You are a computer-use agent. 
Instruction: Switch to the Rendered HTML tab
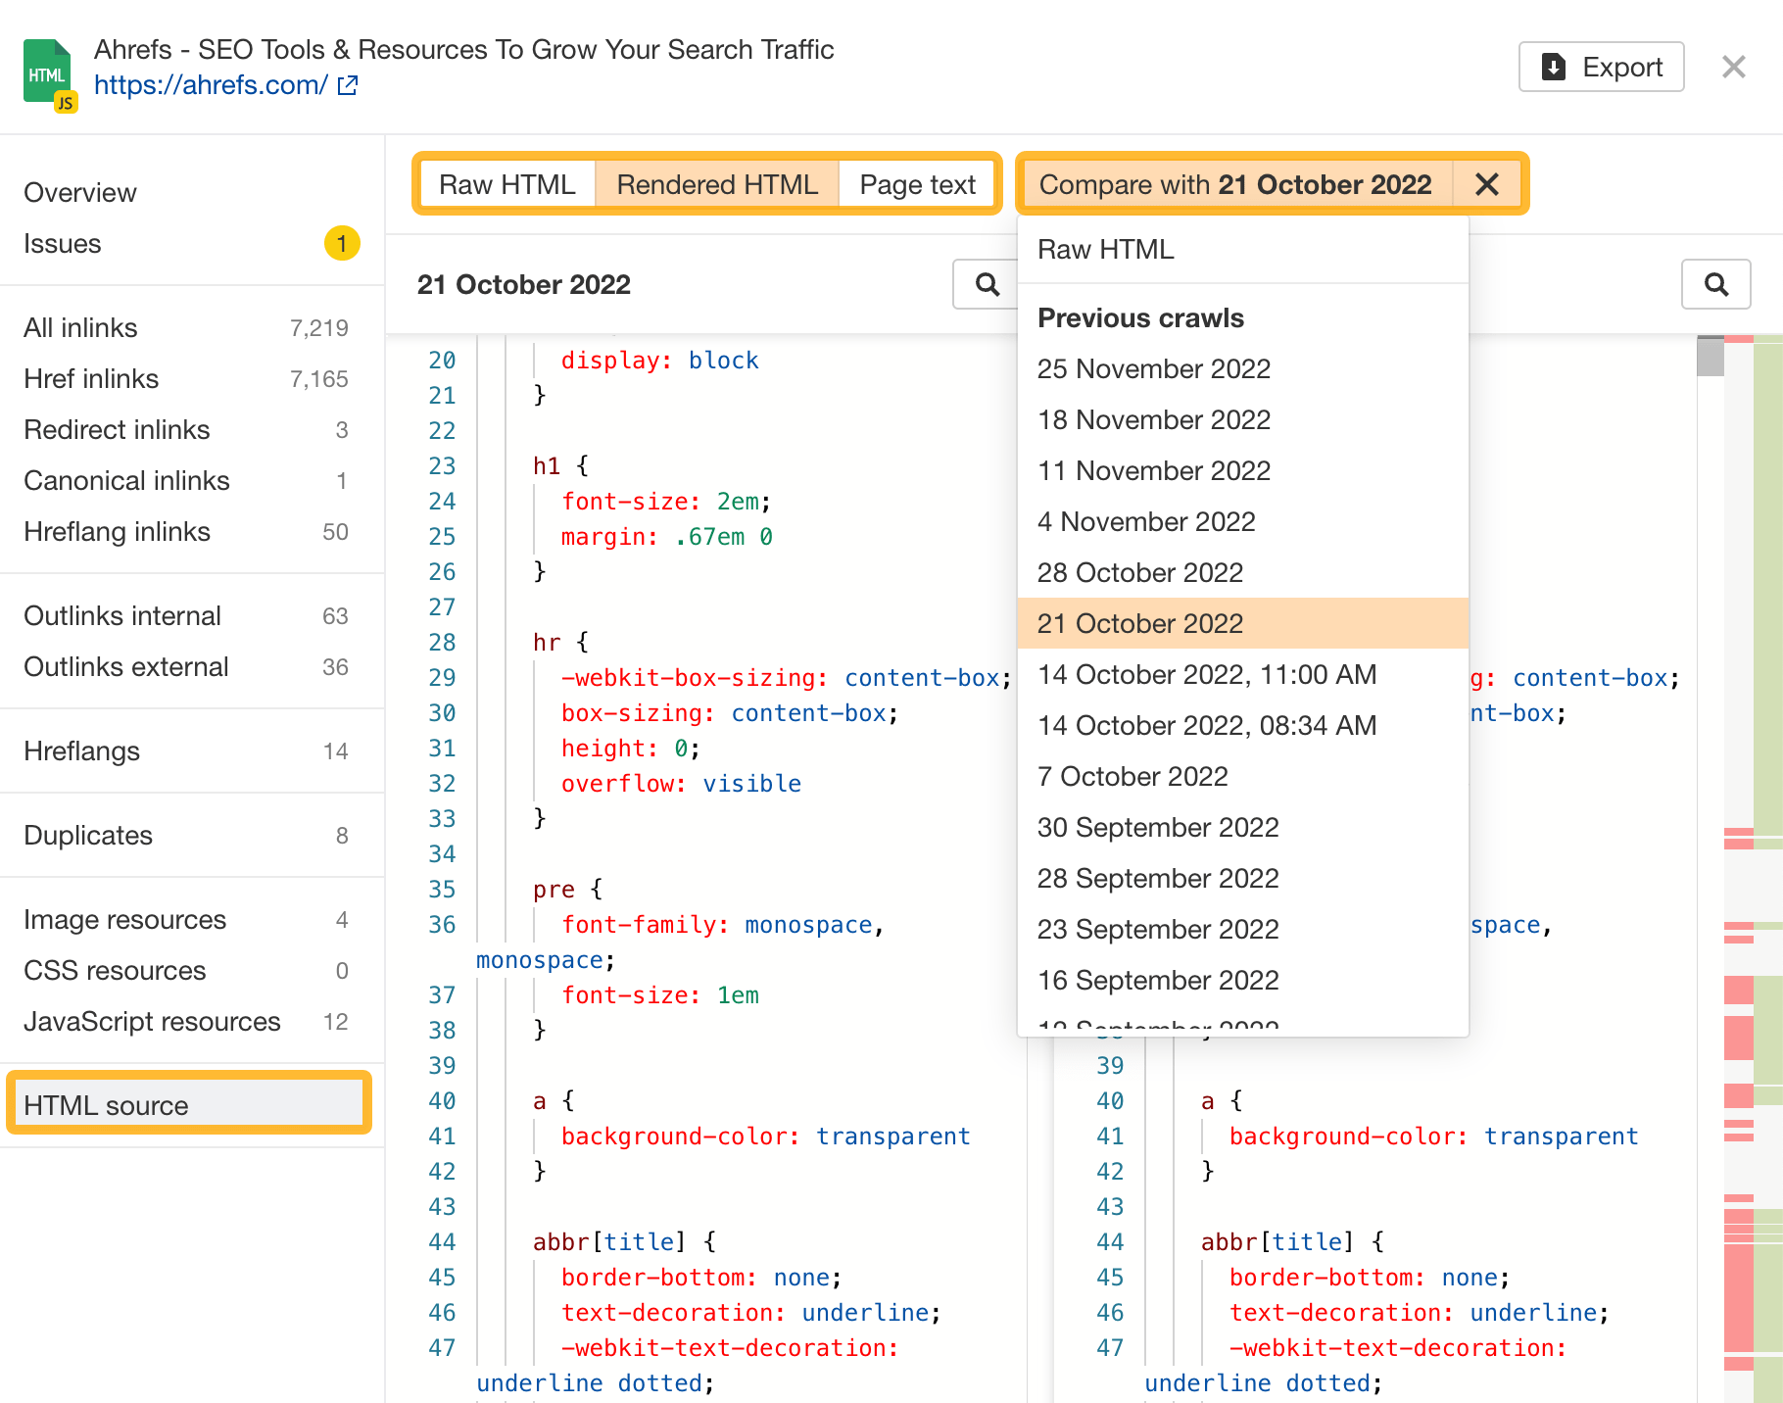point(716,184)
